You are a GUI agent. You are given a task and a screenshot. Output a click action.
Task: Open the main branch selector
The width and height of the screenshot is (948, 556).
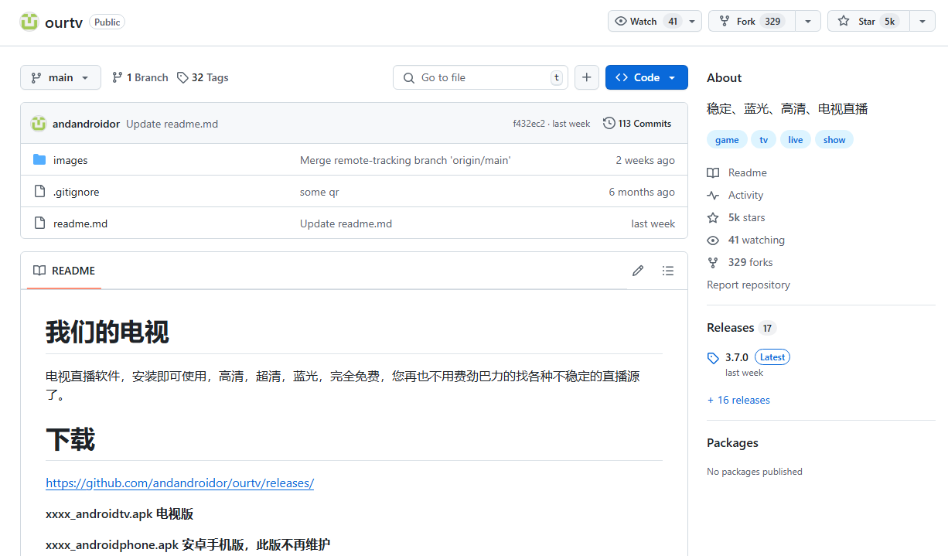click(60, 77)
